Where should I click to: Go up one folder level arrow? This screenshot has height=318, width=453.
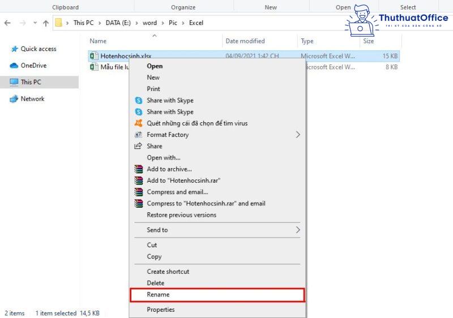[x=46, y=23]
